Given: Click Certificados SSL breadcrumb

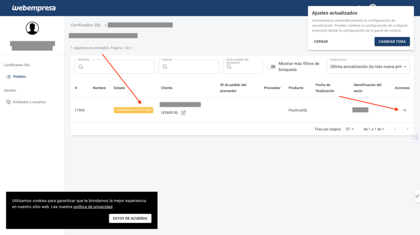Looking at the screenshot, I should point(86,25).
